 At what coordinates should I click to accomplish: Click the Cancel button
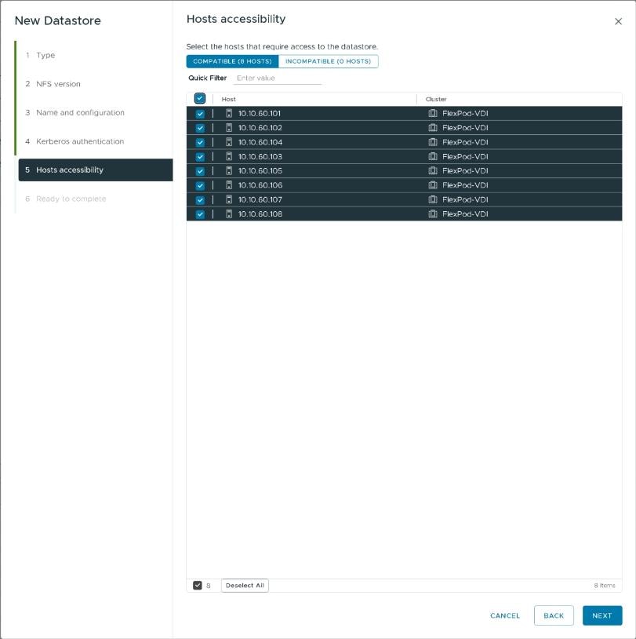point(505,615)
